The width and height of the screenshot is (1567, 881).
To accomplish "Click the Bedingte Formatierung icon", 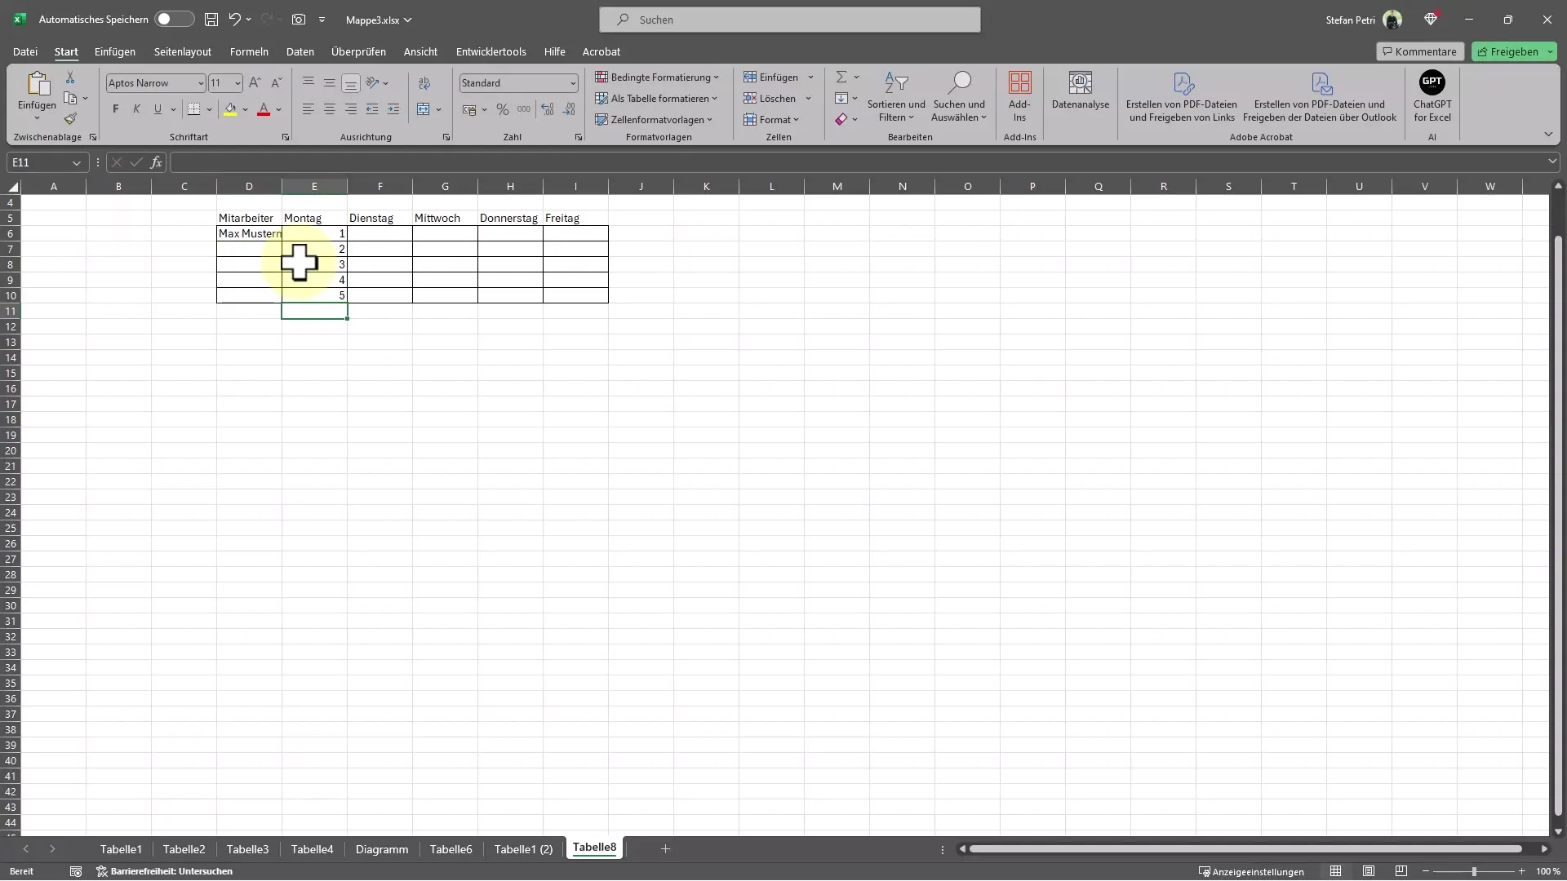I will click(x=658, y=77).
